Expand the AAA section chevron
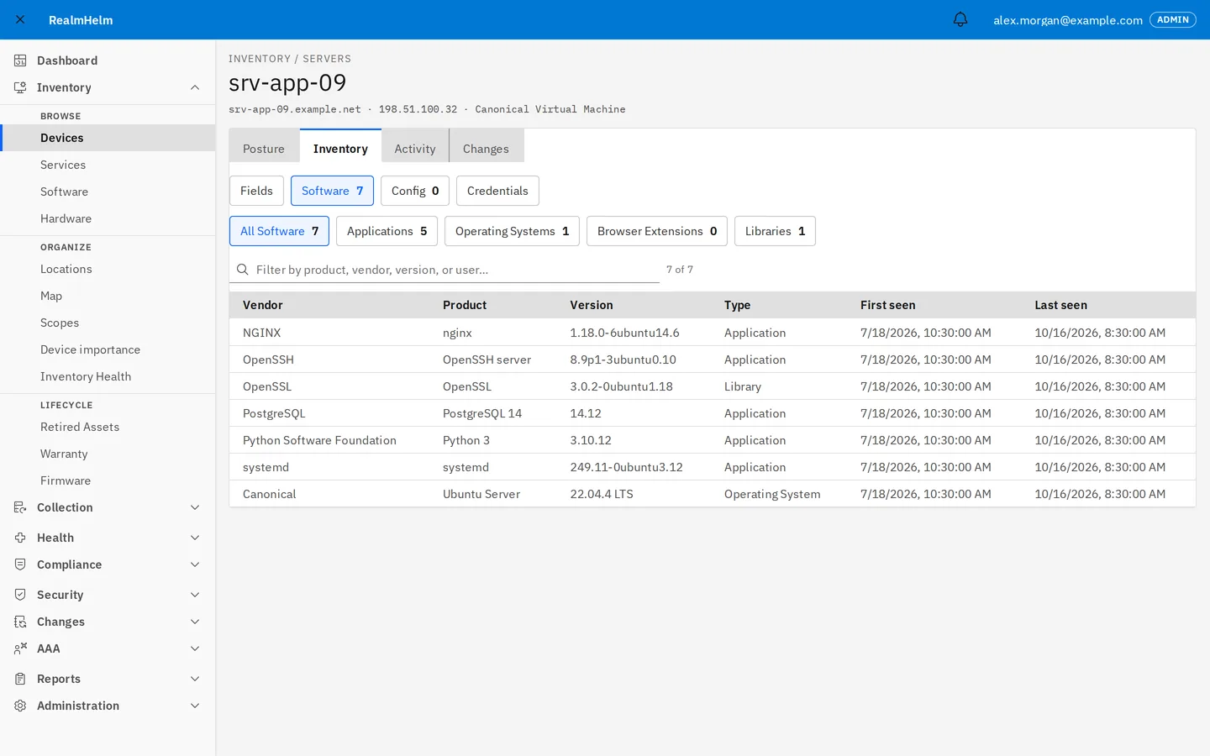The height and width of the screenshot is (756, 1210). [195, 648]
